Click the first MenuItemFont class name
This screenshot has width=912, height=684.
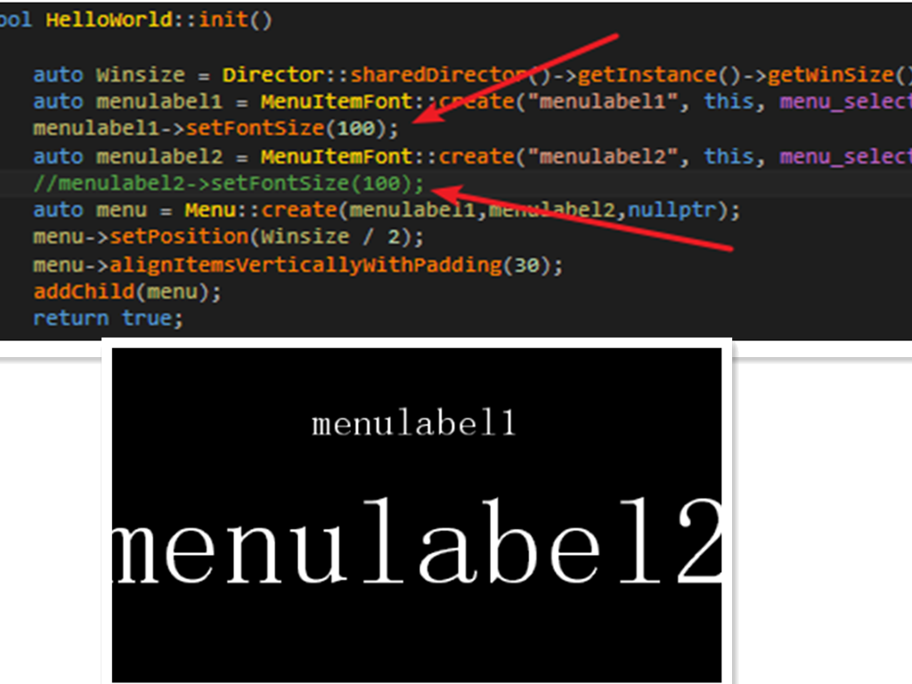pos(336,102)
